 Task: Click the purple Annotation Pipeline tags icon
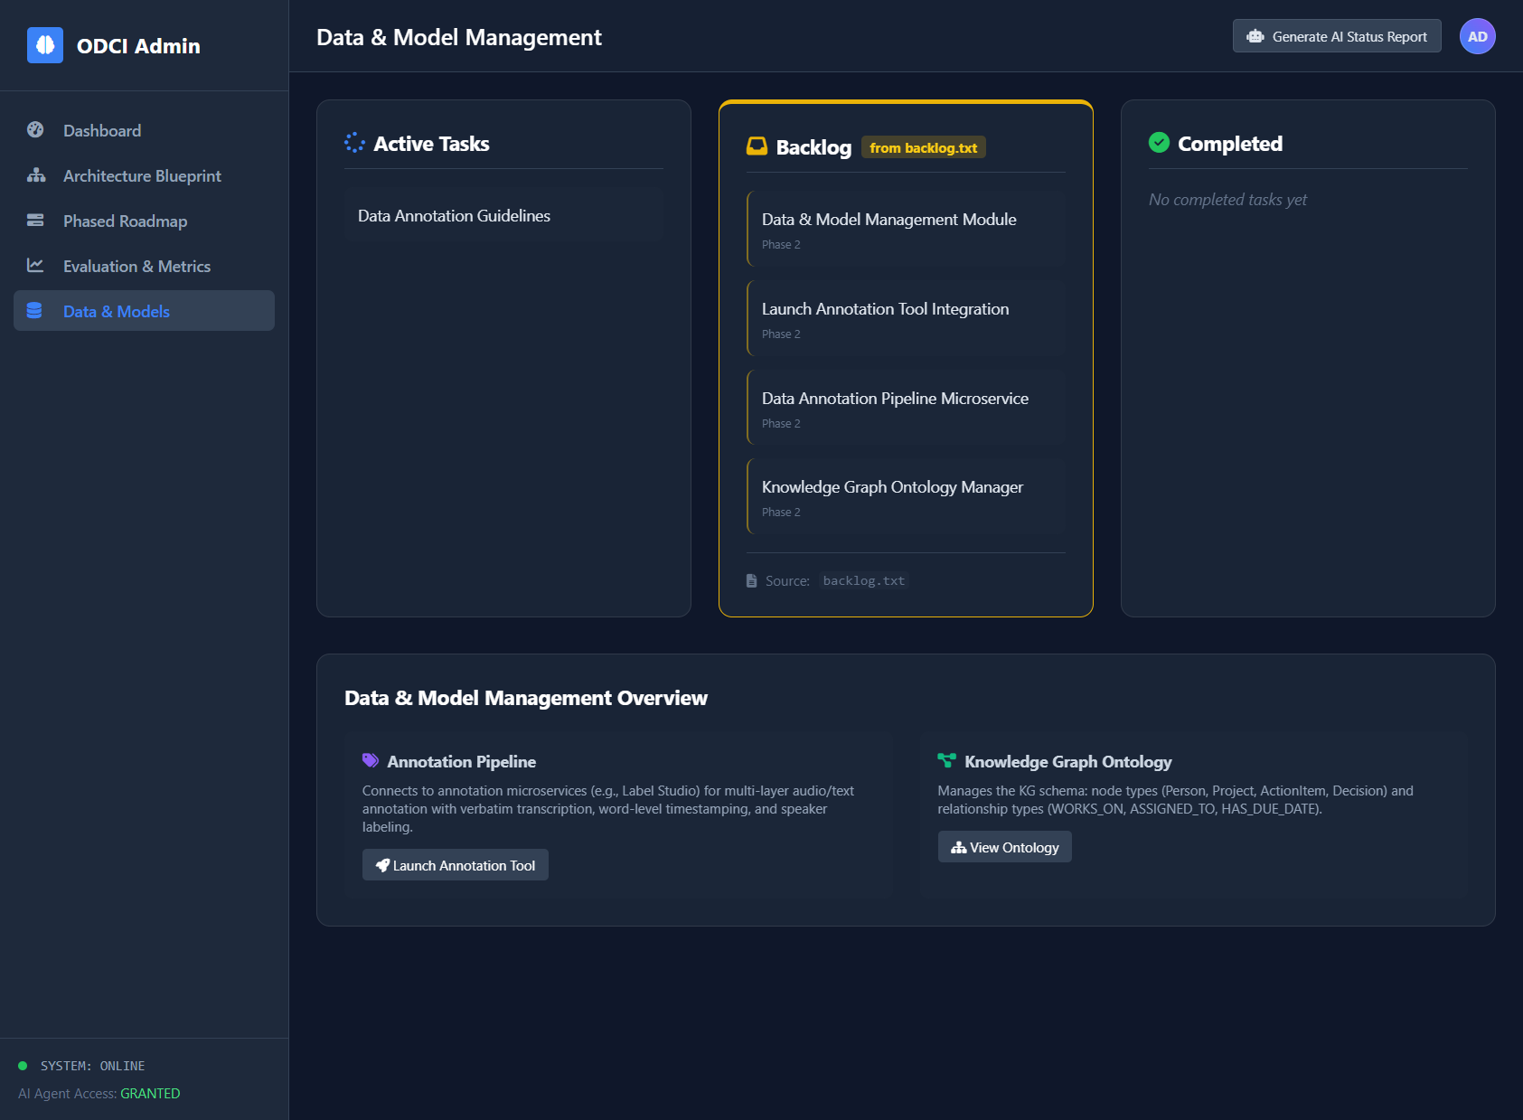(371, 761)
